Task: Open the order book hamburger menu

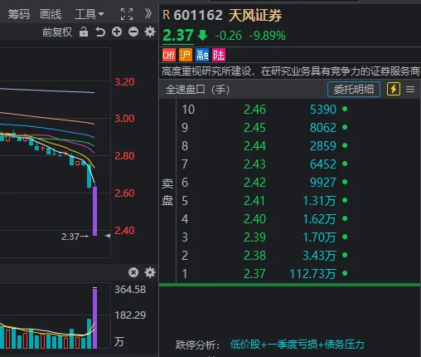Action: coord(410,90)
